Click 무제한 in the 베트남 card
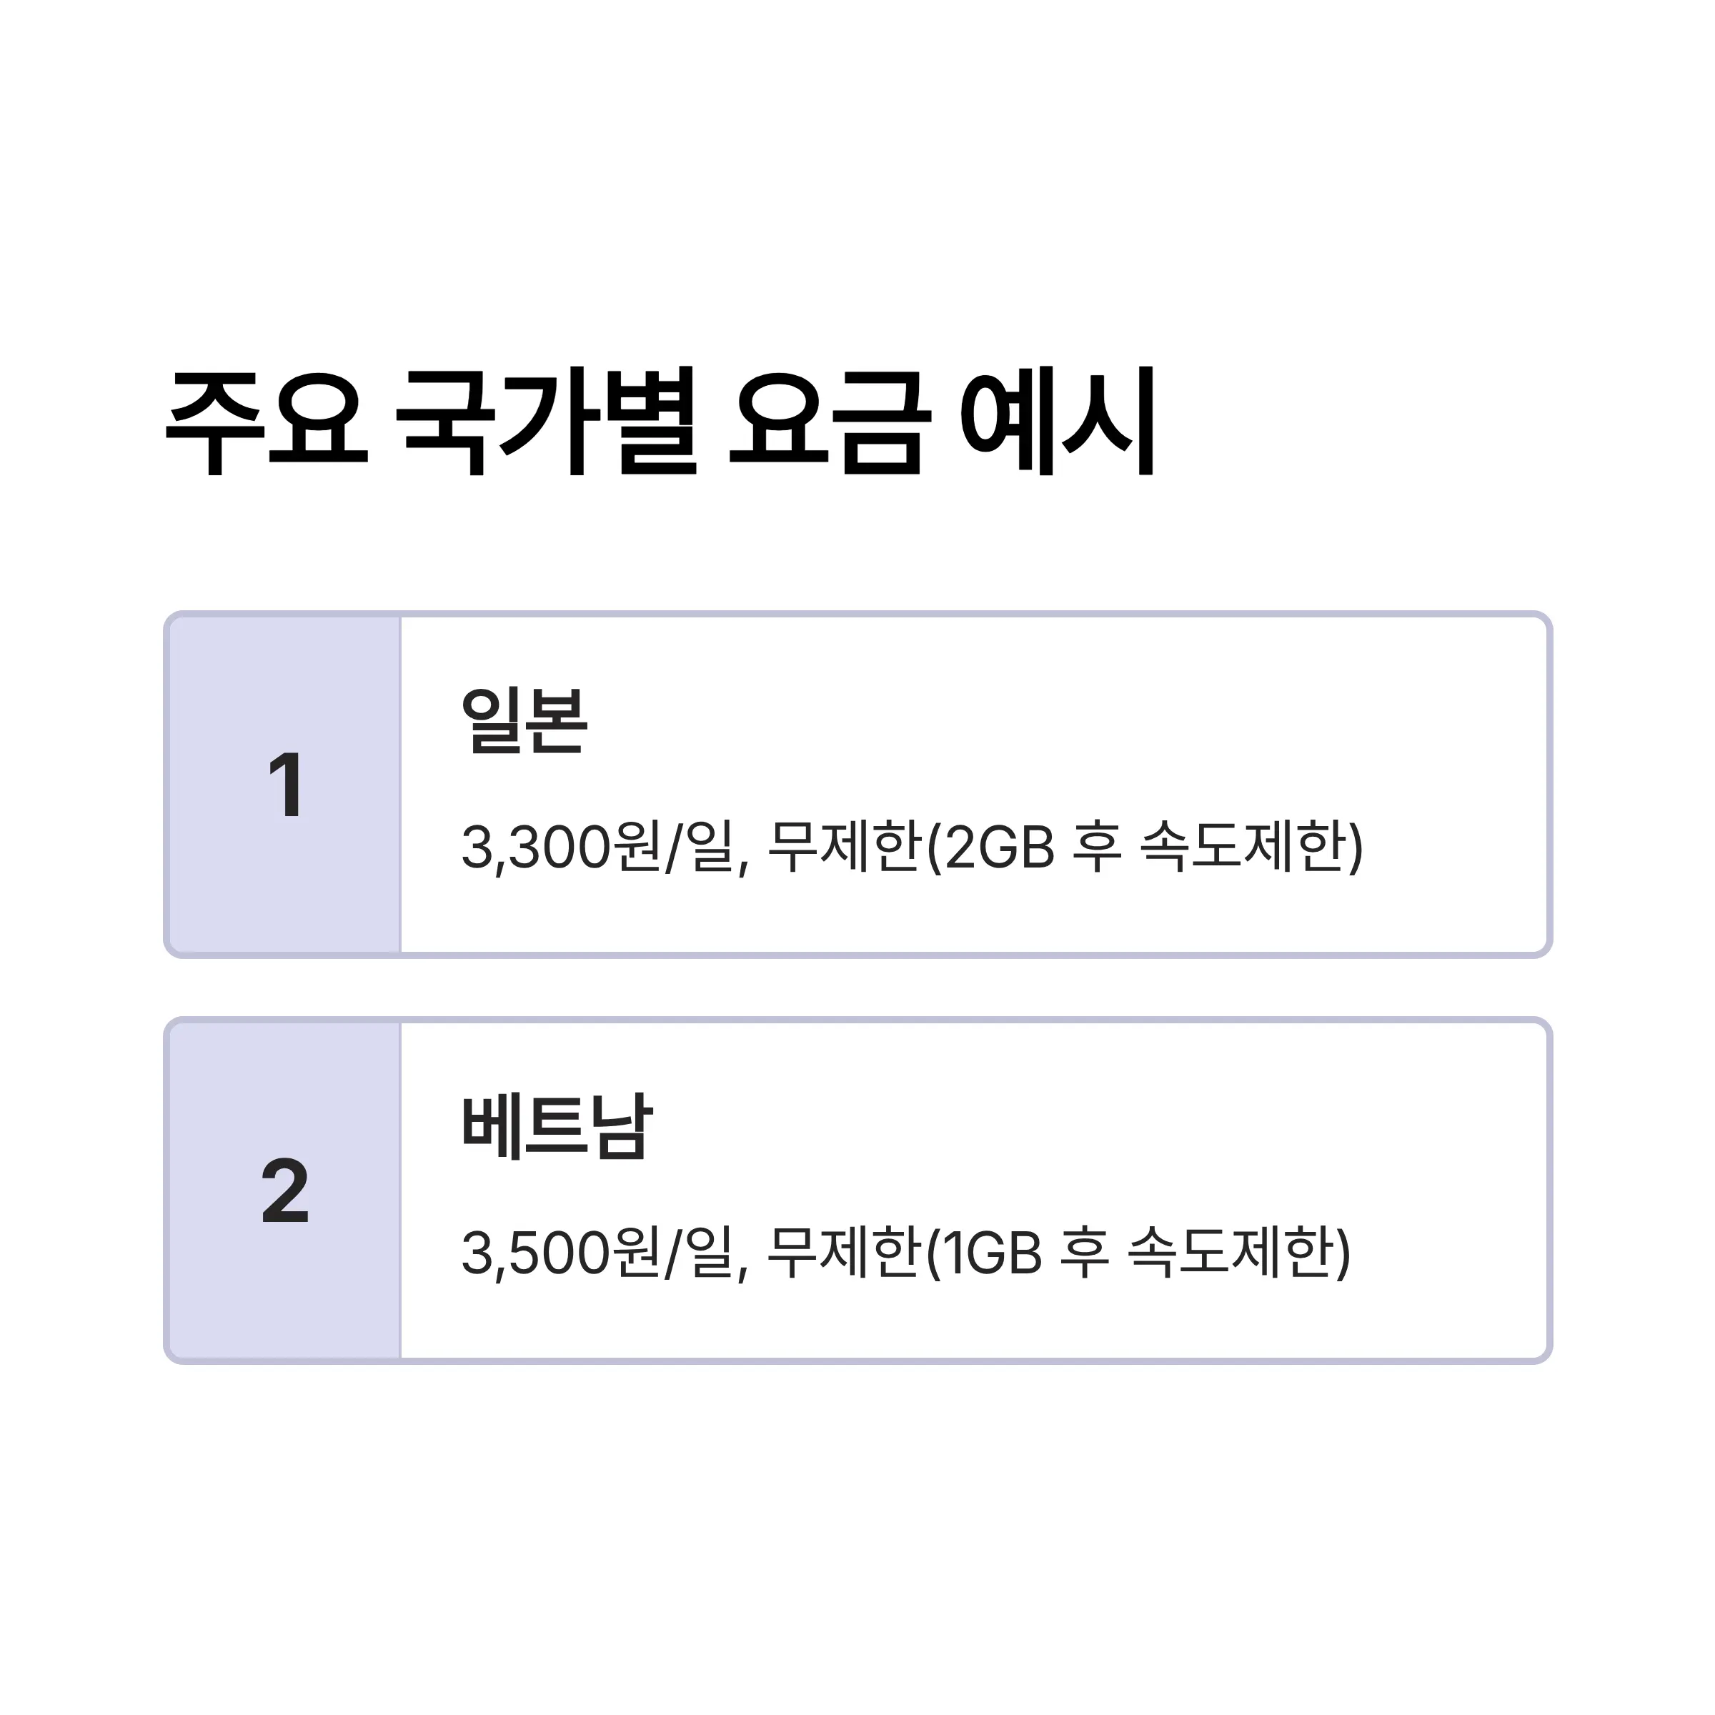Image resolution: width=1715 pixels, height=1715 pixels. 843,1252
